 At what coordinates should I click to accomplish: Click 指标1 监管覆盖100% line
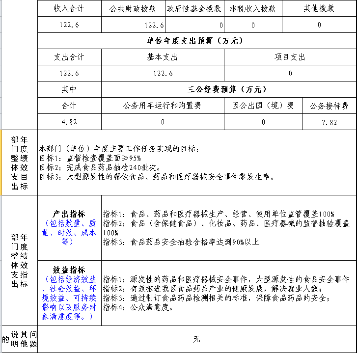(x=219, y=214)
